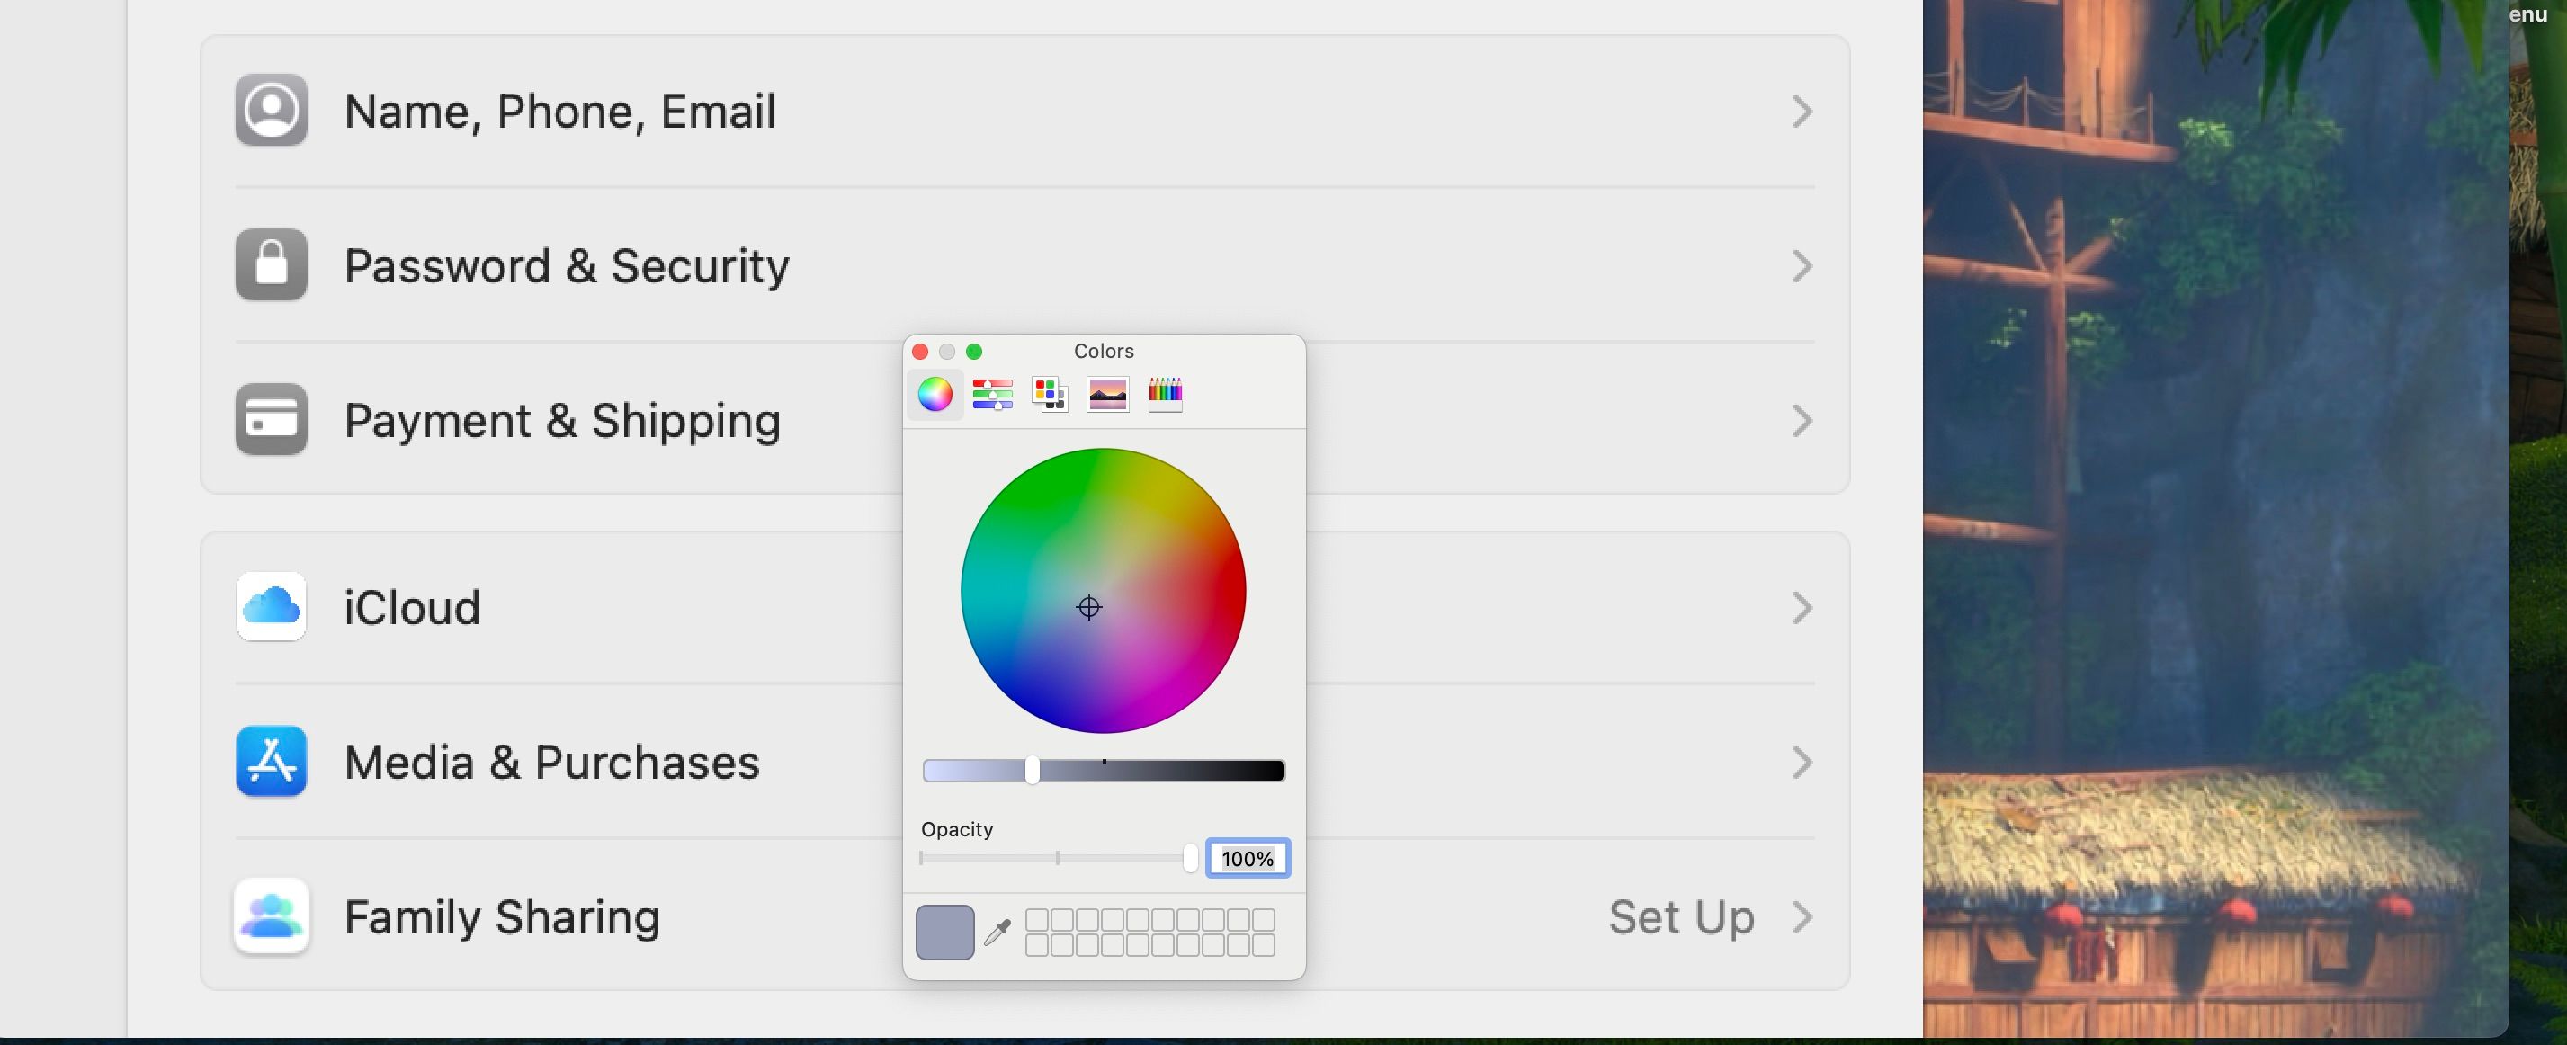Expand the Family Sharing chevron
Screen dimensions: 2567x1045
(1802, 917)
